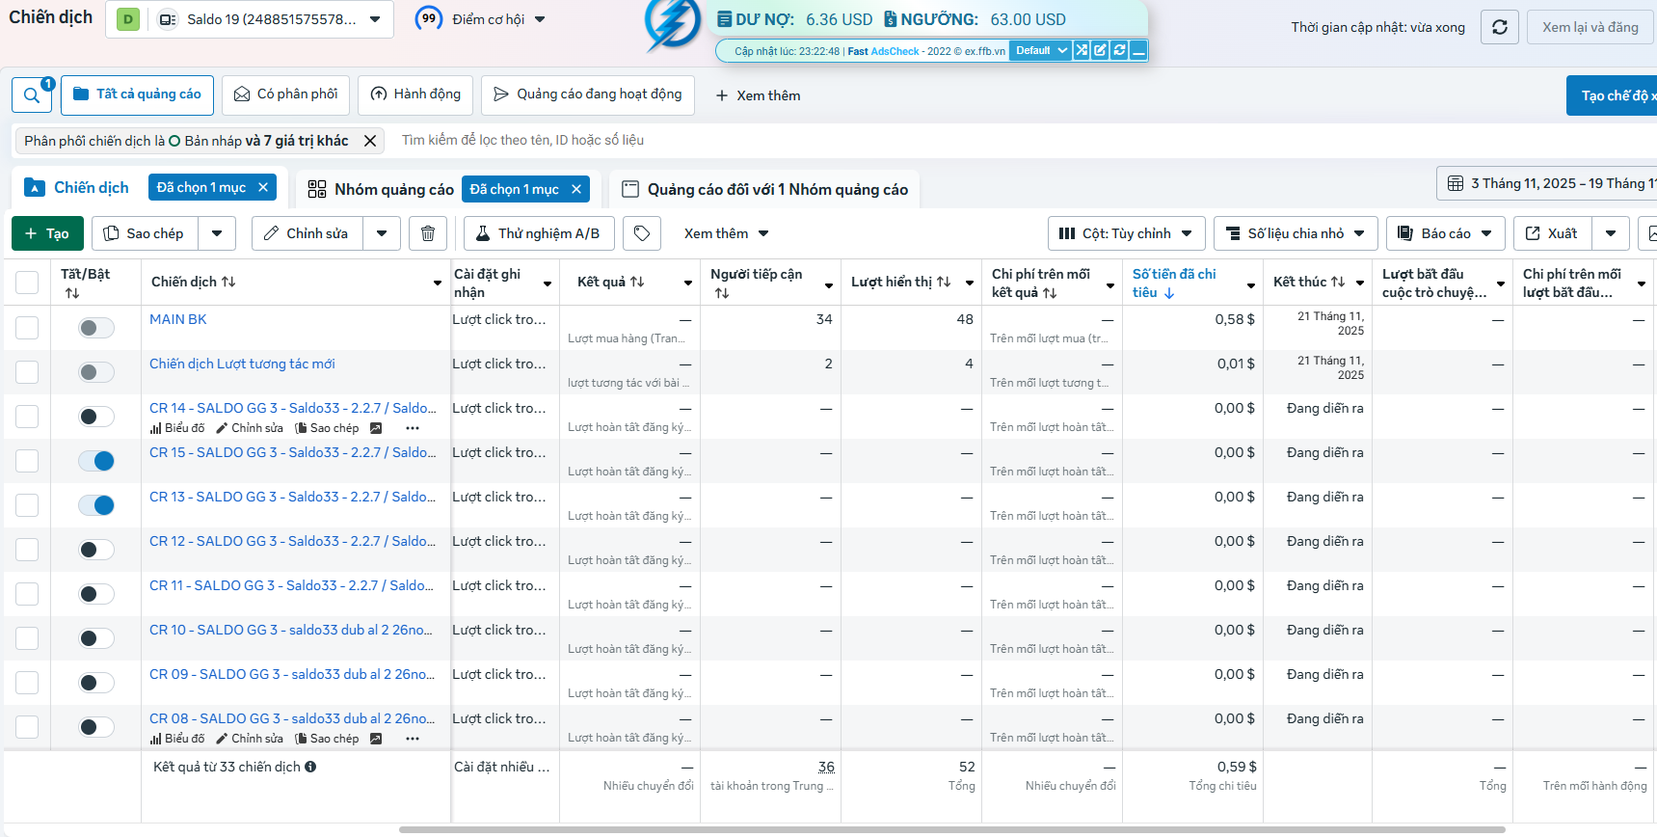
Task: Click Sao chép under CR 08 row
Action: click(x=327, y=739)
